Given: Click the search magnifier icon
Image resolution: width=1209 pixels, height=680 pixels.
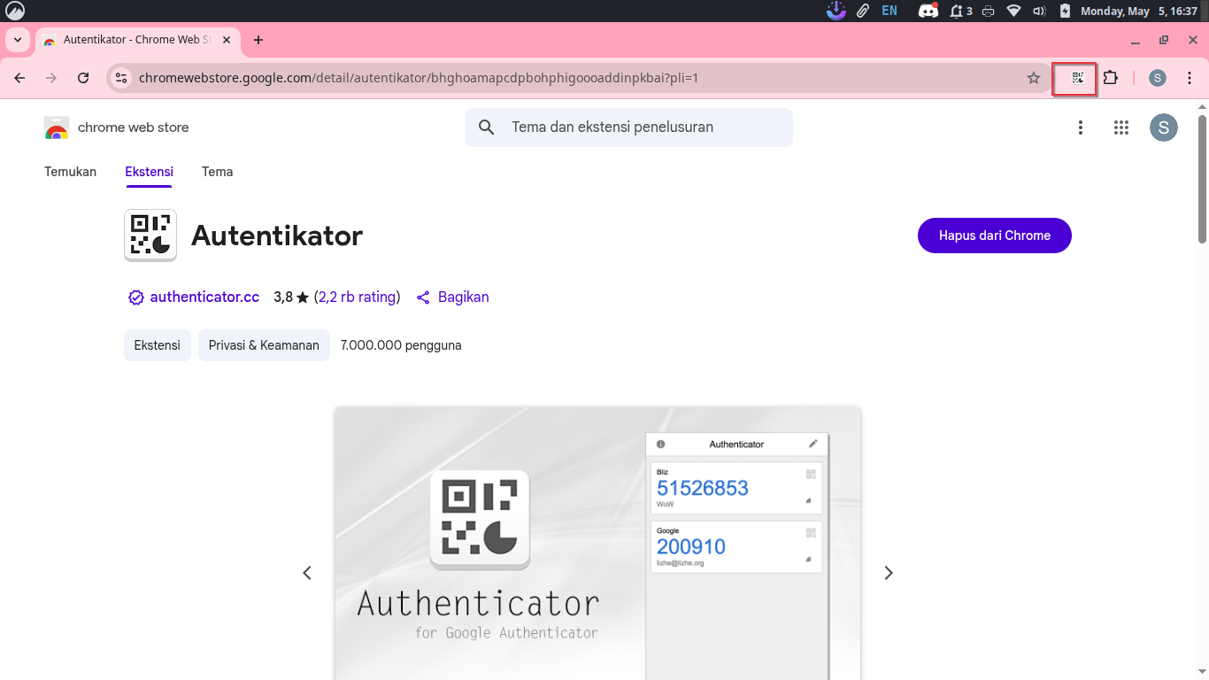Looking at the screenshot, I should pos(486,127).
